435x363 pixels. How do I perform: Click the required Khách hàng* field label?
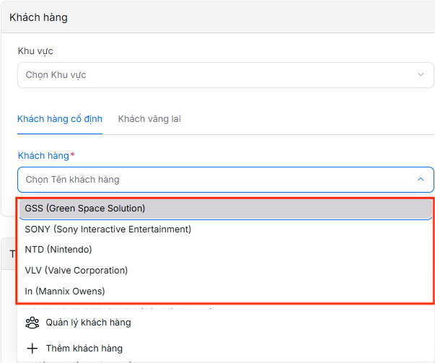pyautogui.click(x=46, y=156)
